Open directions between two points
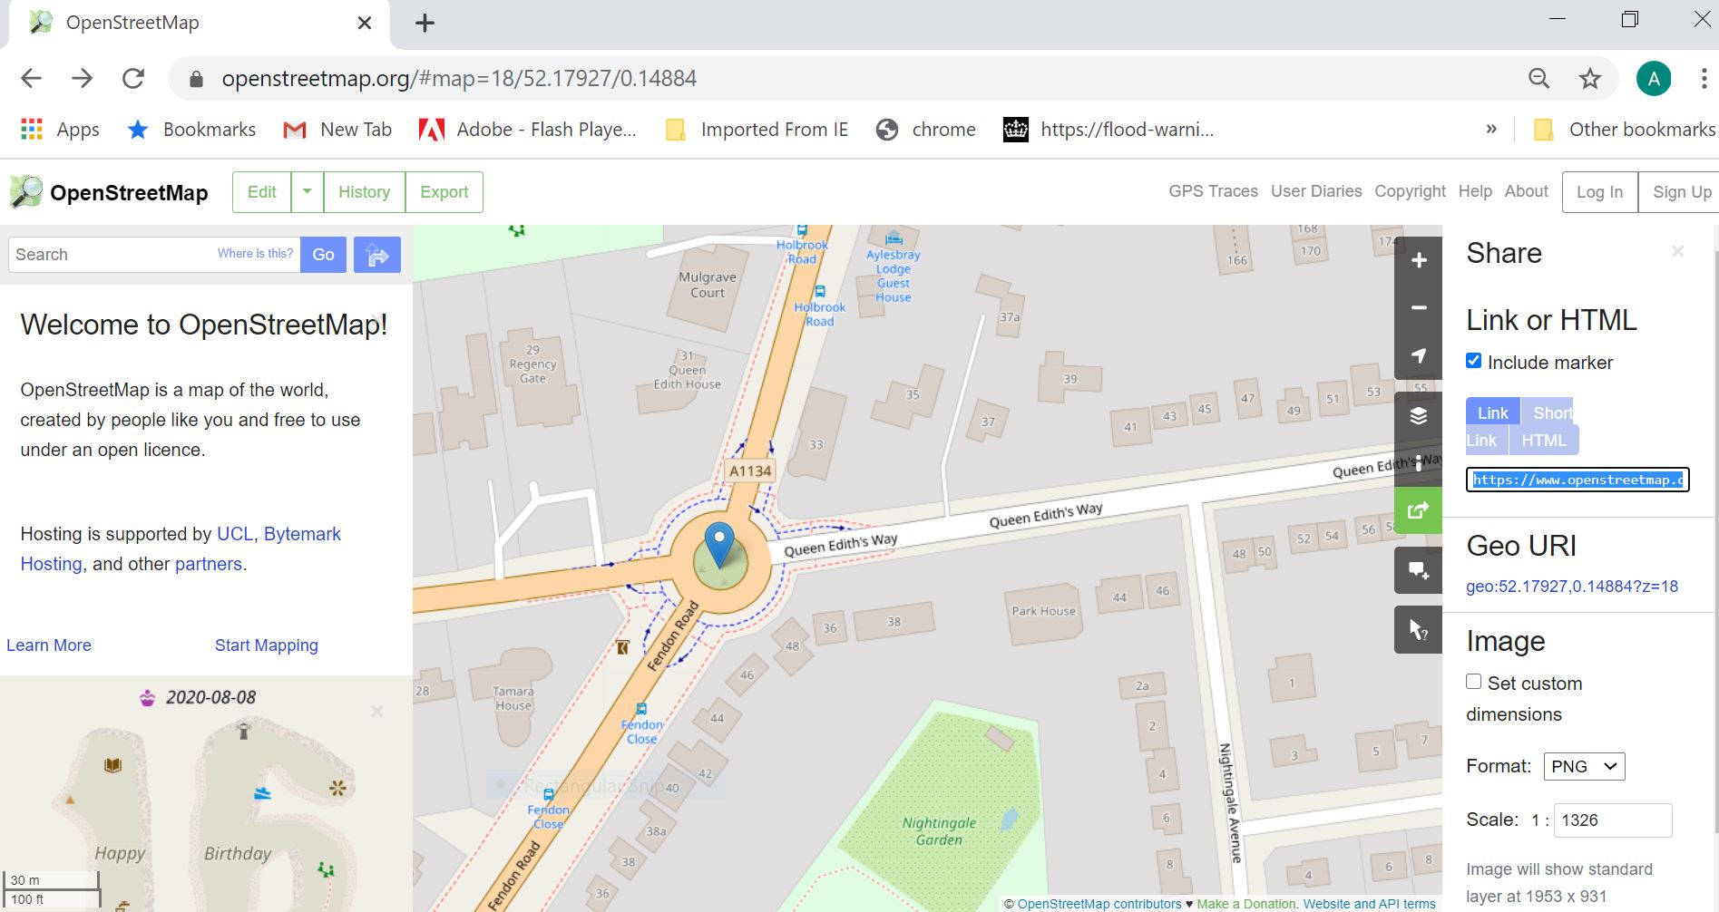 [377, 255]
